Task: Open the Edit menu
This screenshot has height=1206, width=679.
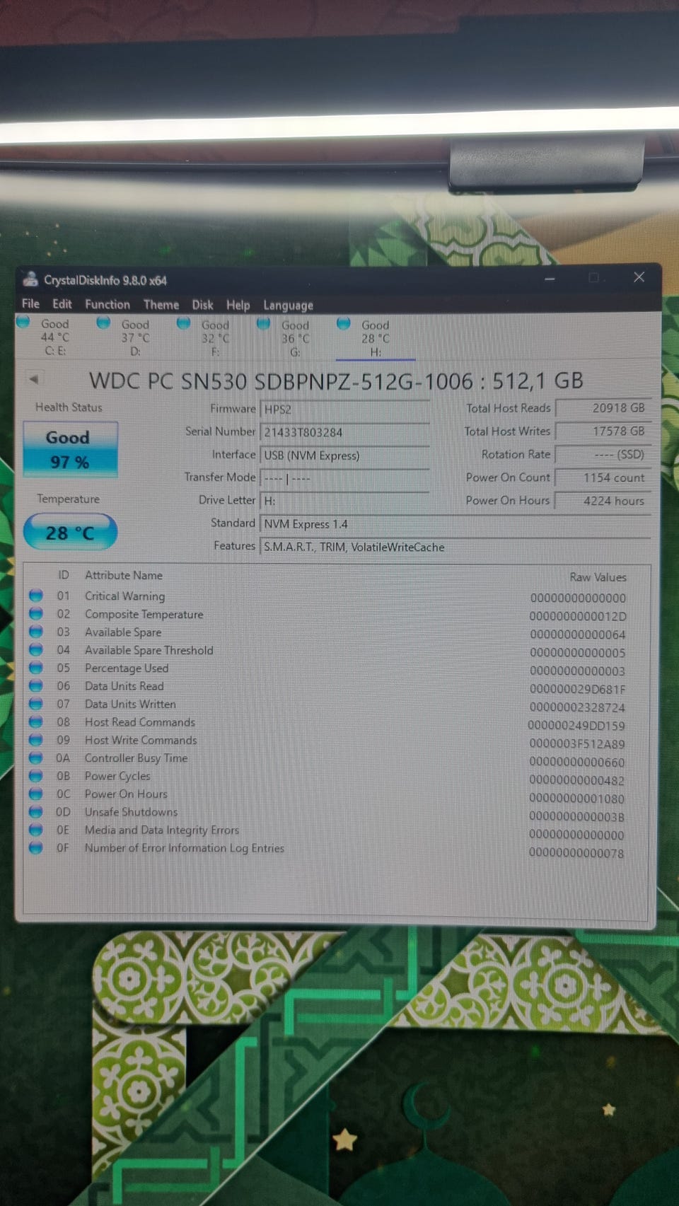Action: coord(62,303)
